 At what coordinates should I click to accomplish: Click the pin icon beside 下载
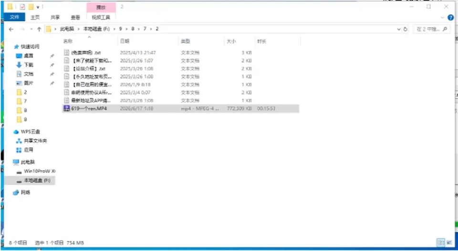[52, 65]
